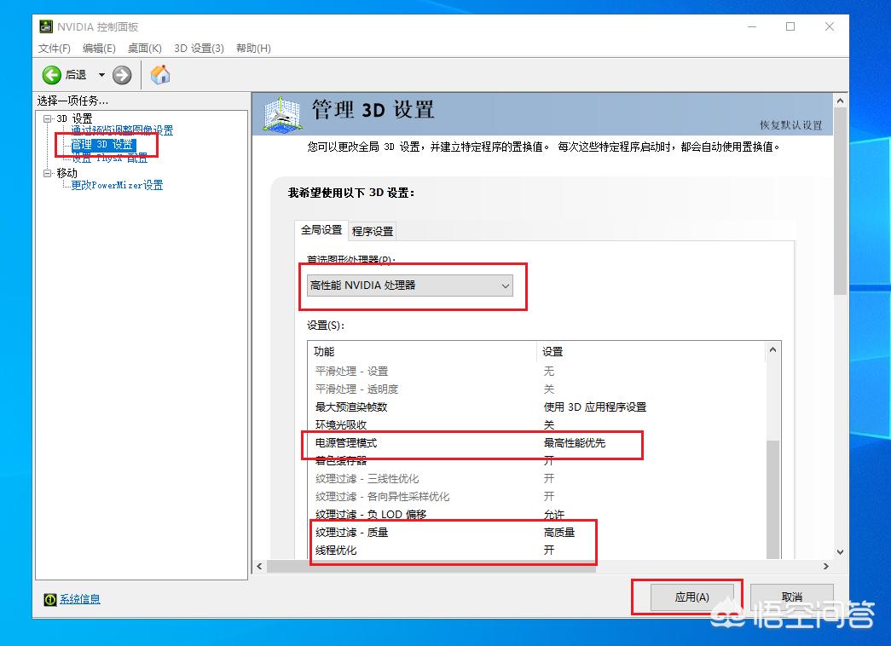Click the 后退 back label

coord(76,75)
